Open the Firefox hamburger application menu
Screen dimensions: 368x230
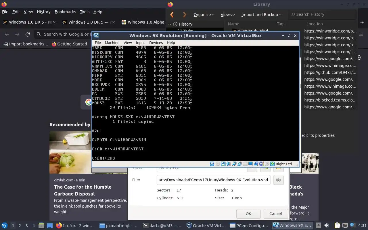(361, 34)
